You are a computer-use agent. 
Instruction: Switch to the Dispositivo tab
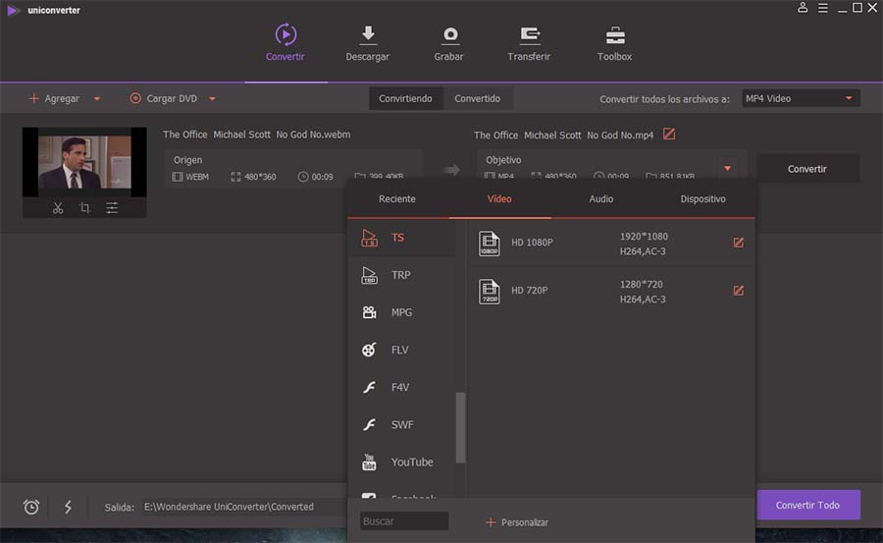point(702,199)
